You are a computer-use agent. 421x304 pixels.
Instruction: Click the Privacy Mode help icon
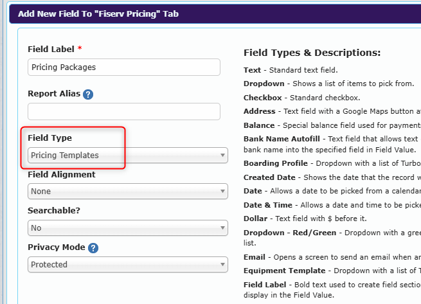tap(93, 247)
